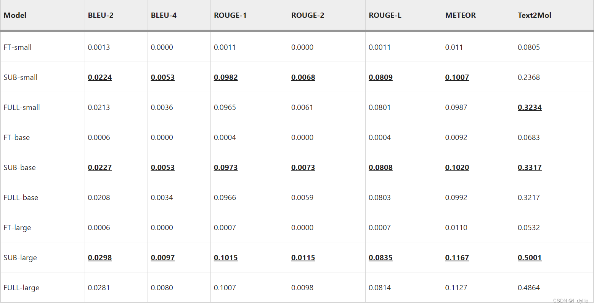Select bold 0.3234 in FULL-small row
The image size is (594, 307).
[530, 107]
